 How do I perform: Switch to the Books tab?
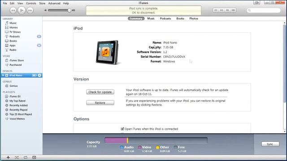180,19
